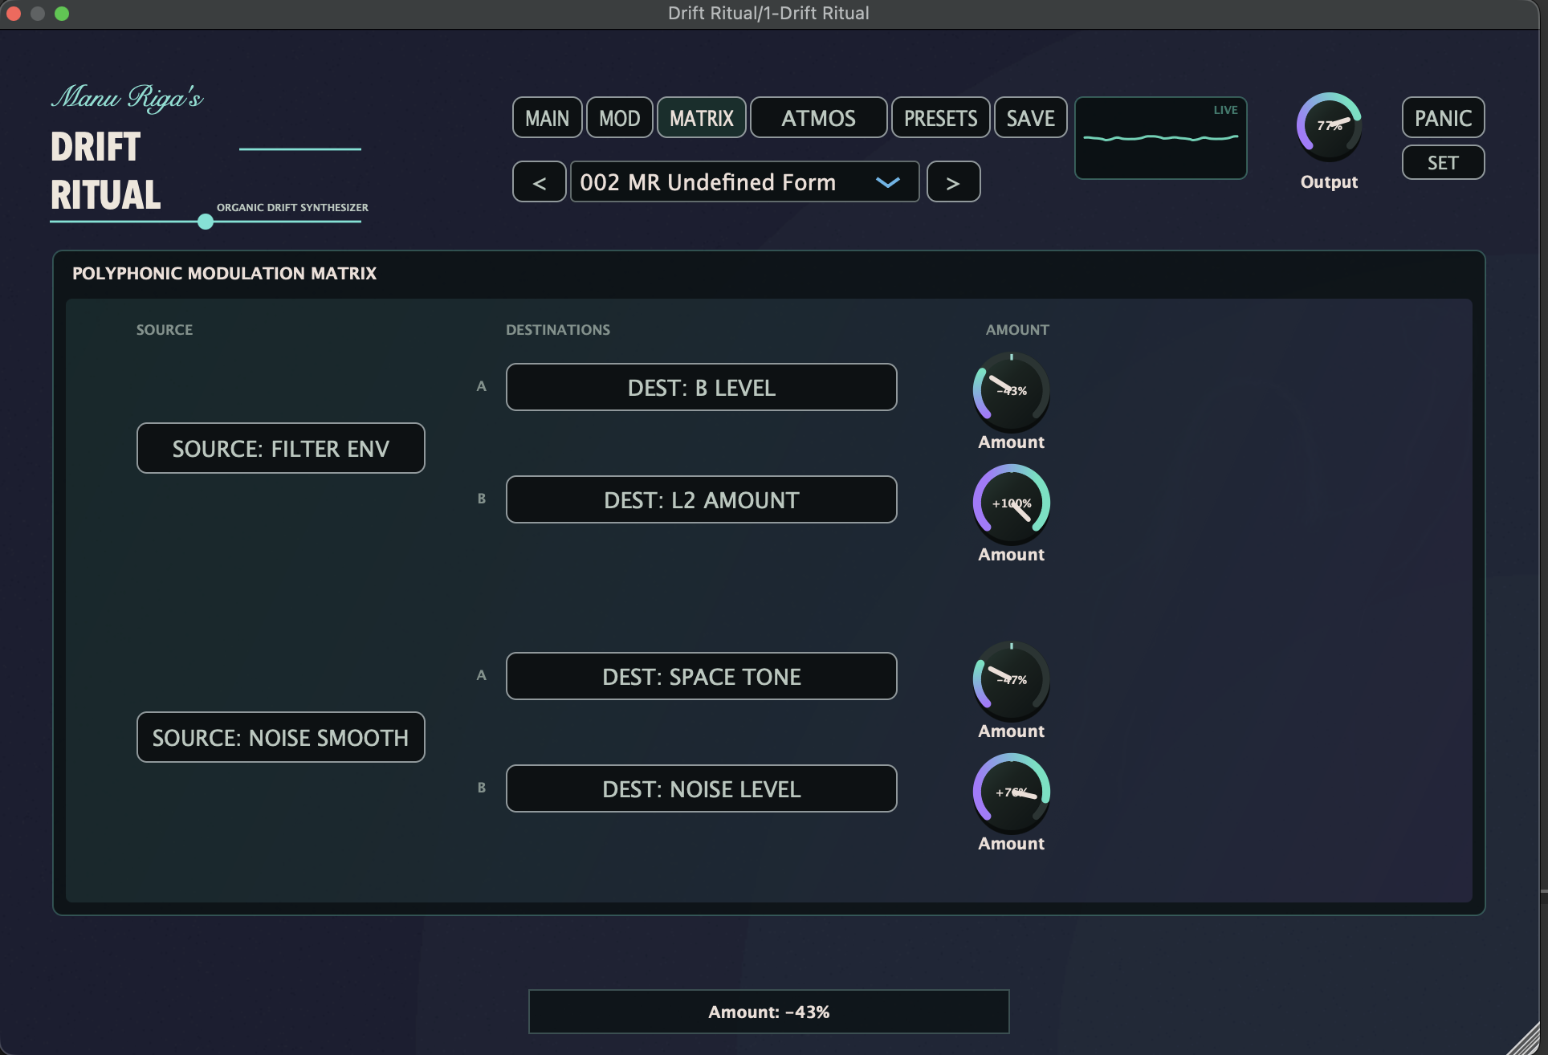Click the SET button
Screen dimensions: 1548x1055
click(1443, 163)
